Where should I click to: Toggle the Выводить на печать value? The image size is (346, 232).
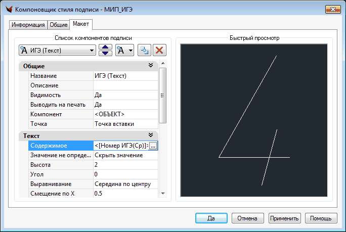point(125,105)
